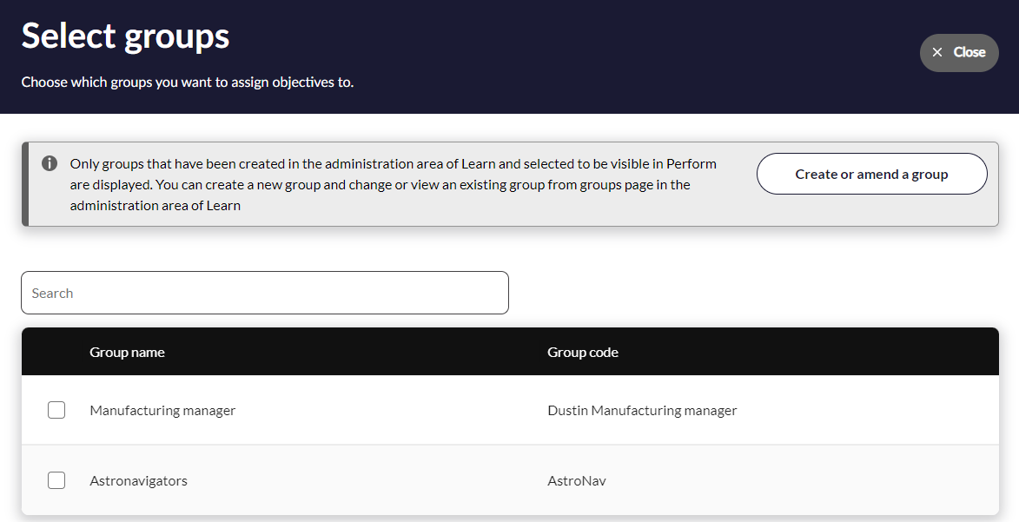Image resolution: width=1019 pixels, height=522 pixels.
Task: Sort by the Group name column header
Action: coord(127,352)
